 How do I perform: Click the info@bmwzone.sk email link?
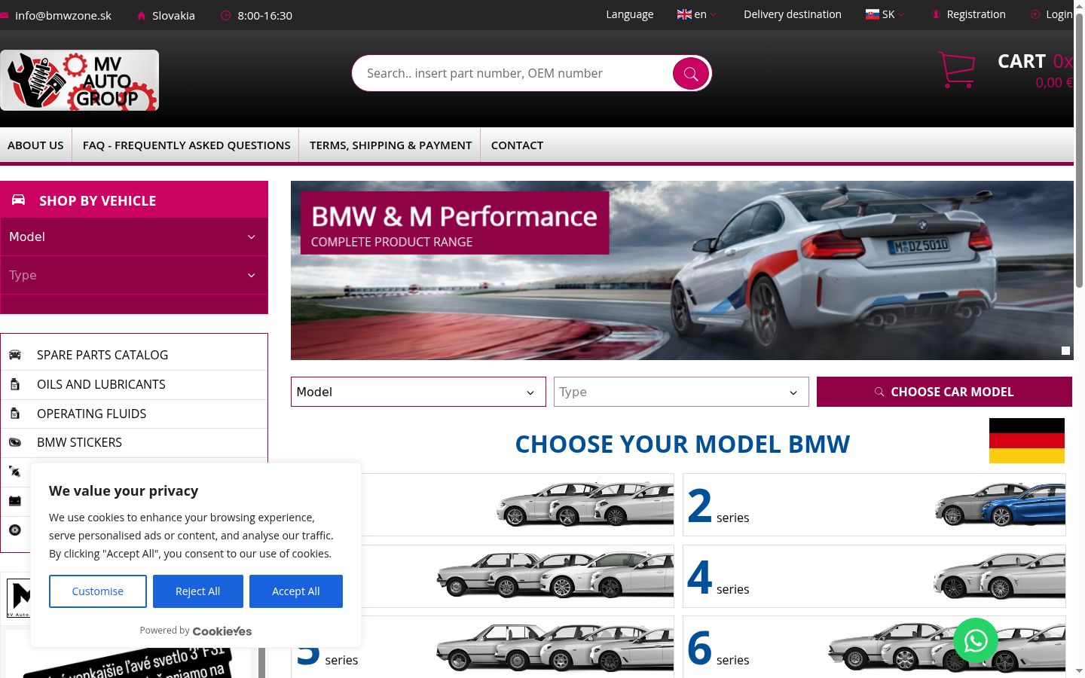(63, 15)
